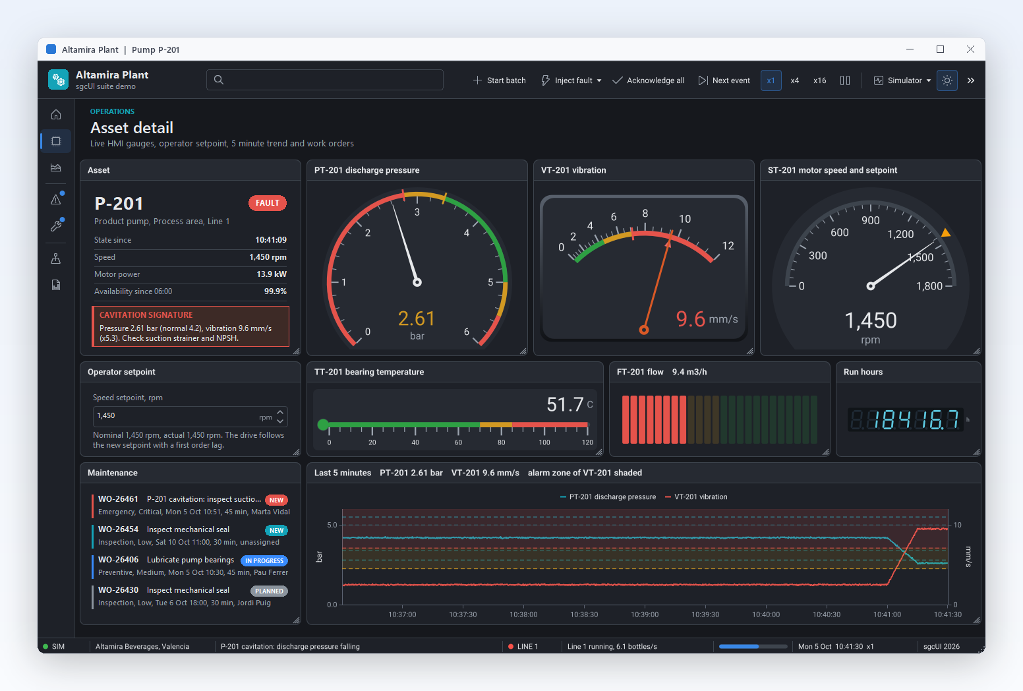Click the IN PROGRESS badge on WO-26406
1023x691 pixels.
[x=264, y=561]
